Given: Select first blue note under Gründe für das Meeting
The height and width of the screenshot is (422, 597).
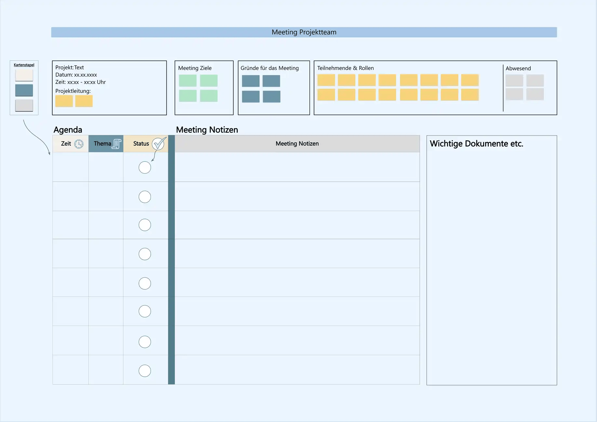Looking at the screenshot, I should (251, 81).
